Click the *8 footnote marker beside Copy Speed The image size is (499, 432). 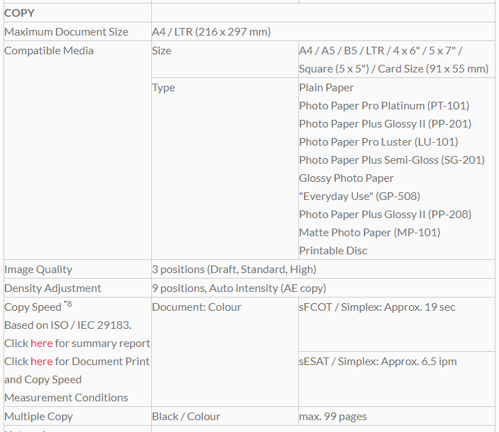(x=68, y=304)
